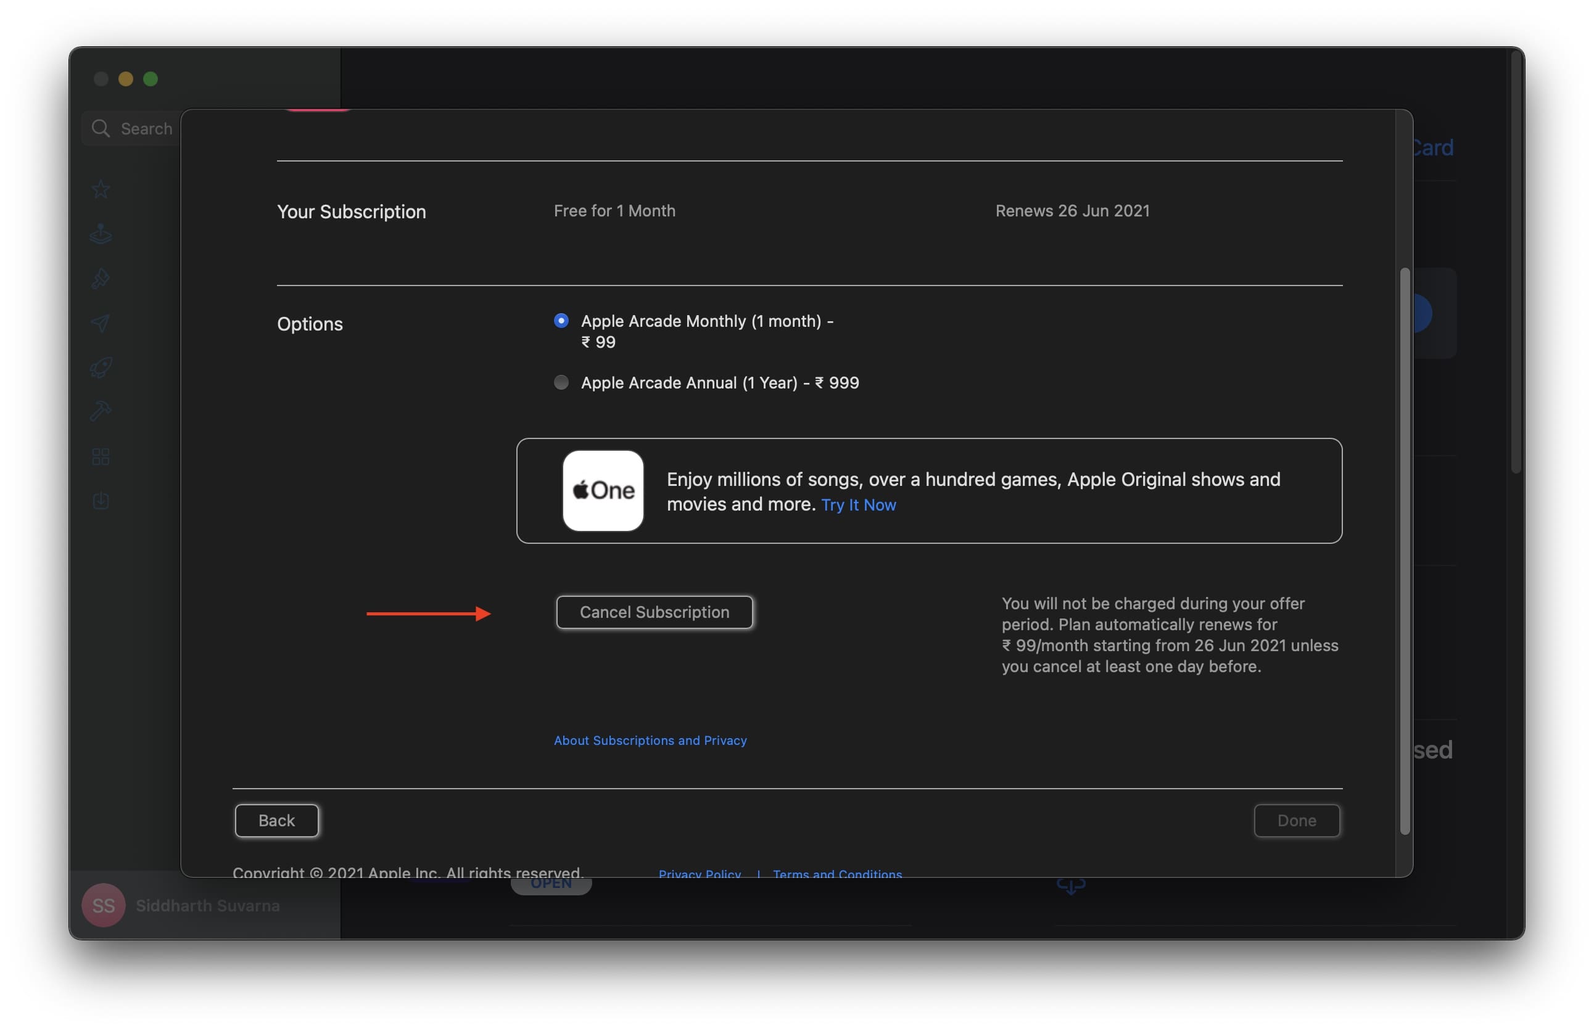Click the Done button
This screenshot has width=1594, height=1031.
(1297, 820)
